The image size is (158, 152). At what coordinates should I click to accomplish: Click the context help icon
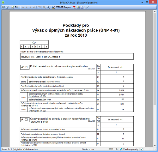(x=87, y=7)
